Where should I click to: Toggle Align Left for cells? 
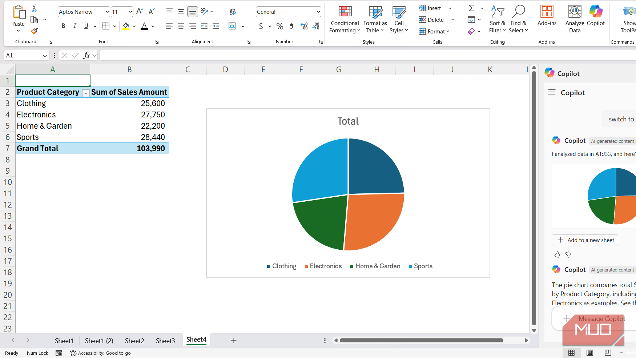click(x=169, y=26)
